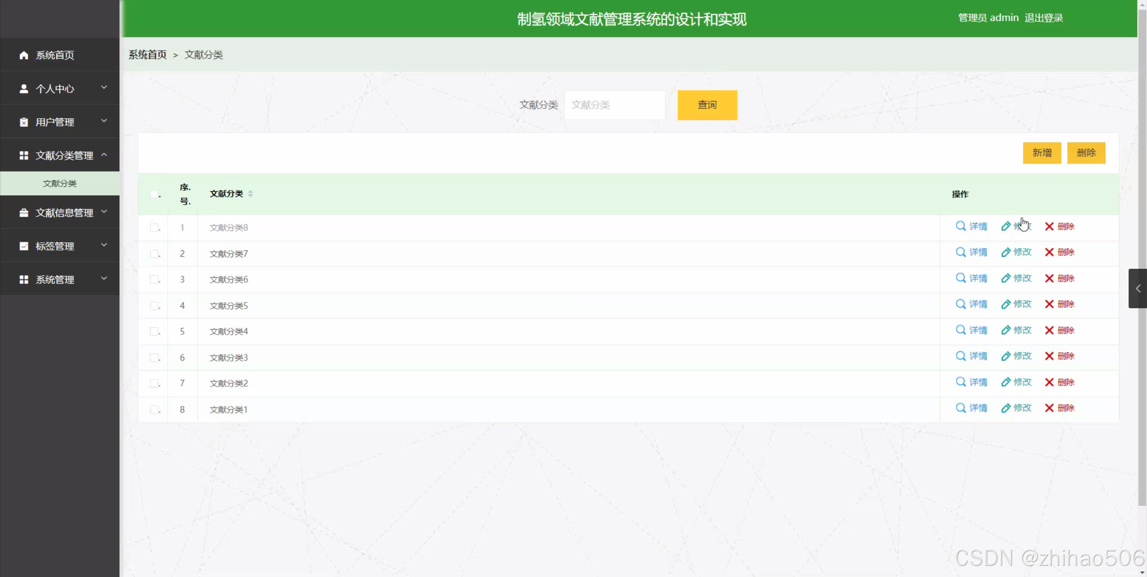Click the collapse arrow tab on right edge
Viewport: 1147px width, 577px height.
coord(1138,288)
